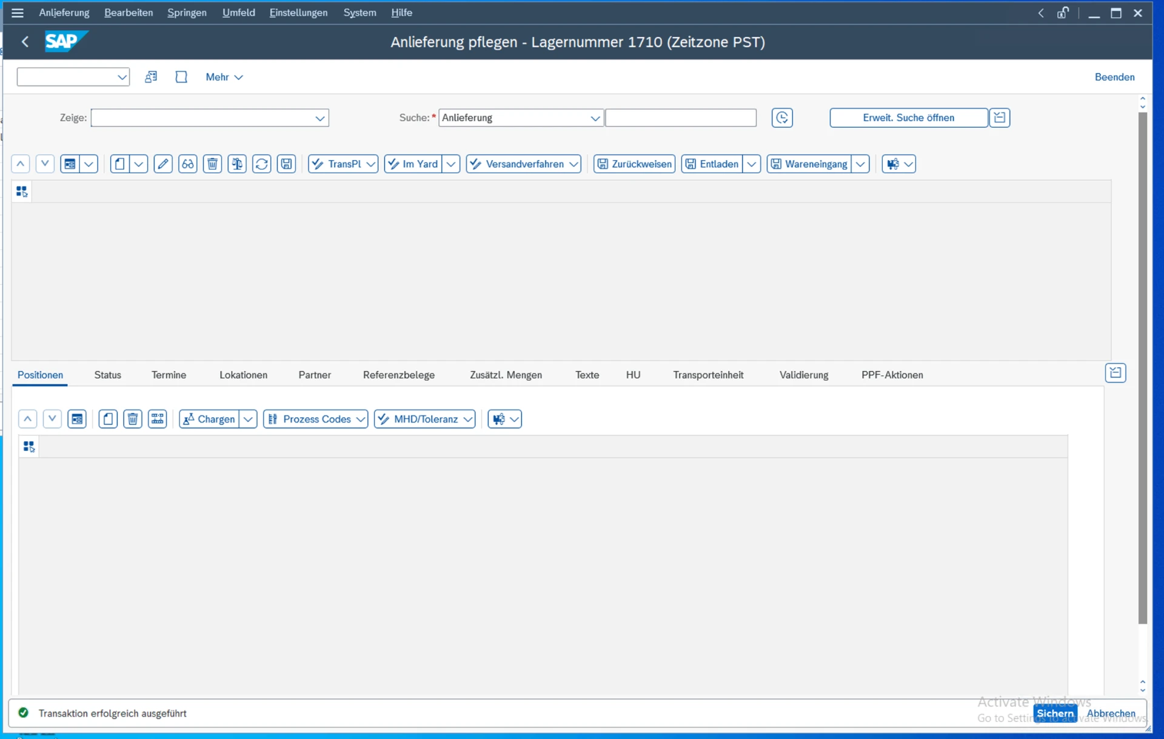Switch to the Partner tab
Screen dimensions: 1164x739
[315, 375]
